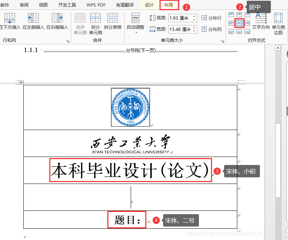The image size is (288, 240).
Task: Align cell text center (水平居中)
Action: pos(239,23)
